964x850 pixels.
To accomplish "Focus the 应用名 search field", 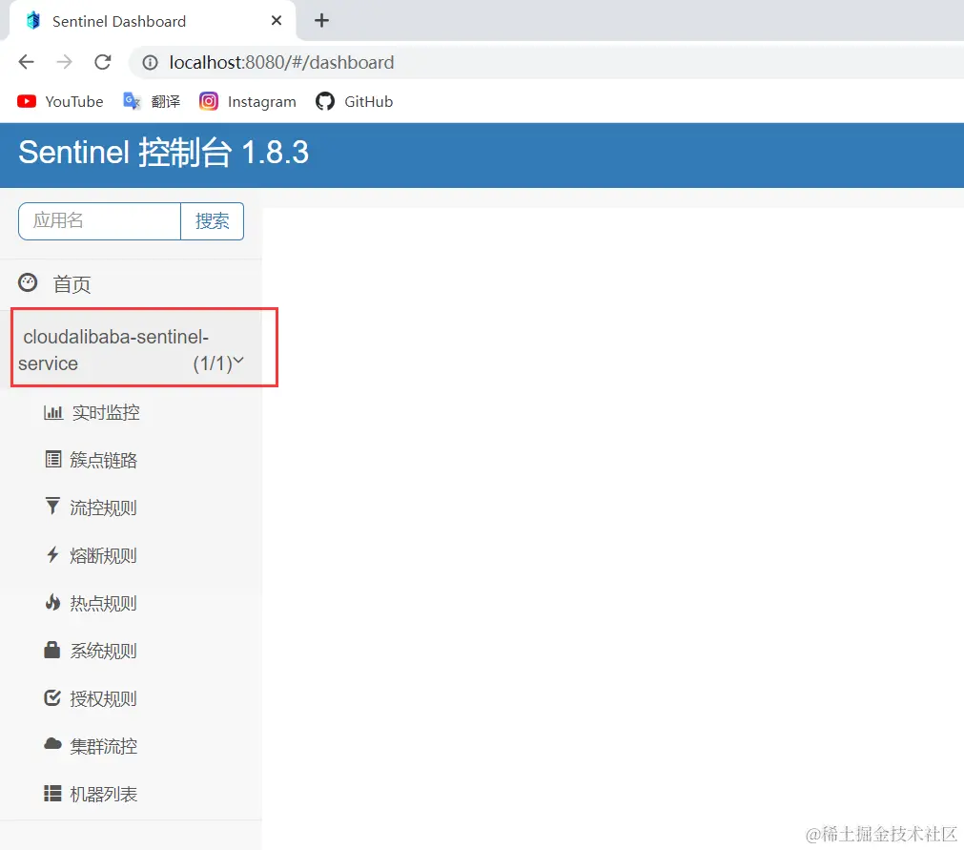I will [x=99, y=220].
